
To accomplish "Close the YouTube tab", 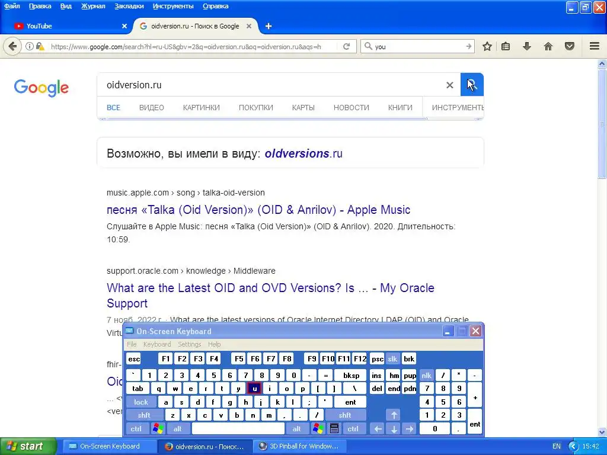I will pos(124,26).
